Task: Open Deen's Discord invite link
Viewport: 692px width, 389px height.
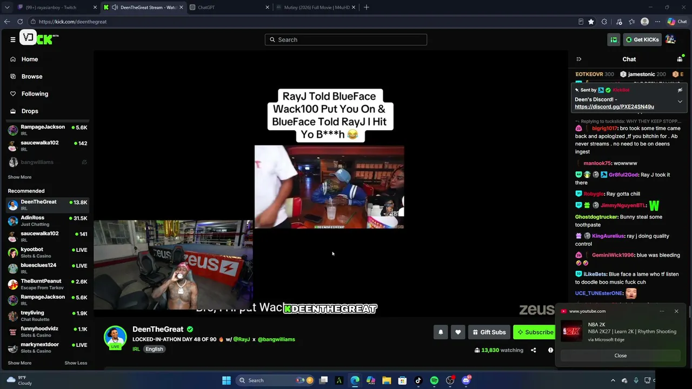Action: pyautogui.click(x=614, y=107)
